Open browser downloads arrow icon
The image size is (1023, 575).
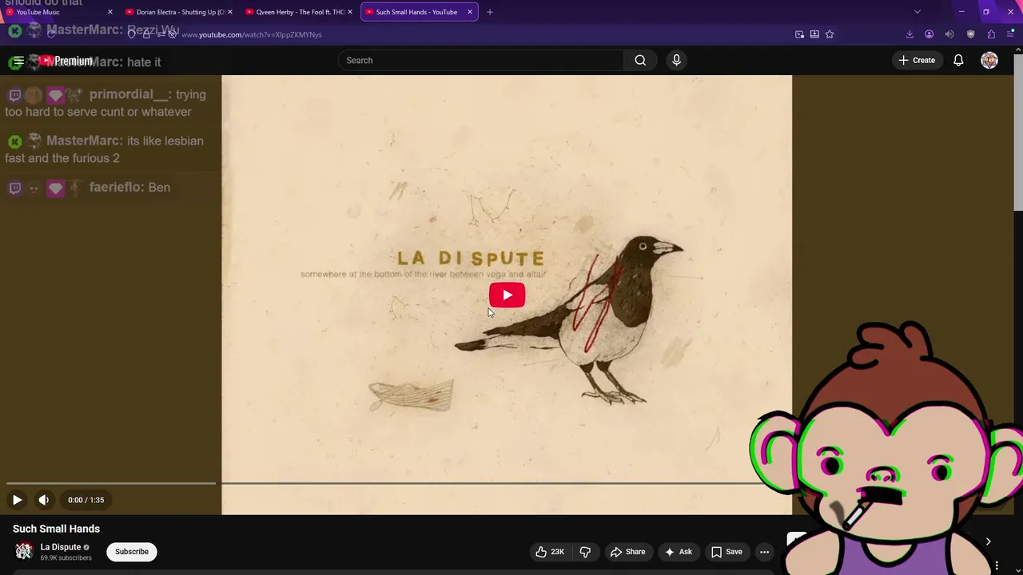point(910,34)
